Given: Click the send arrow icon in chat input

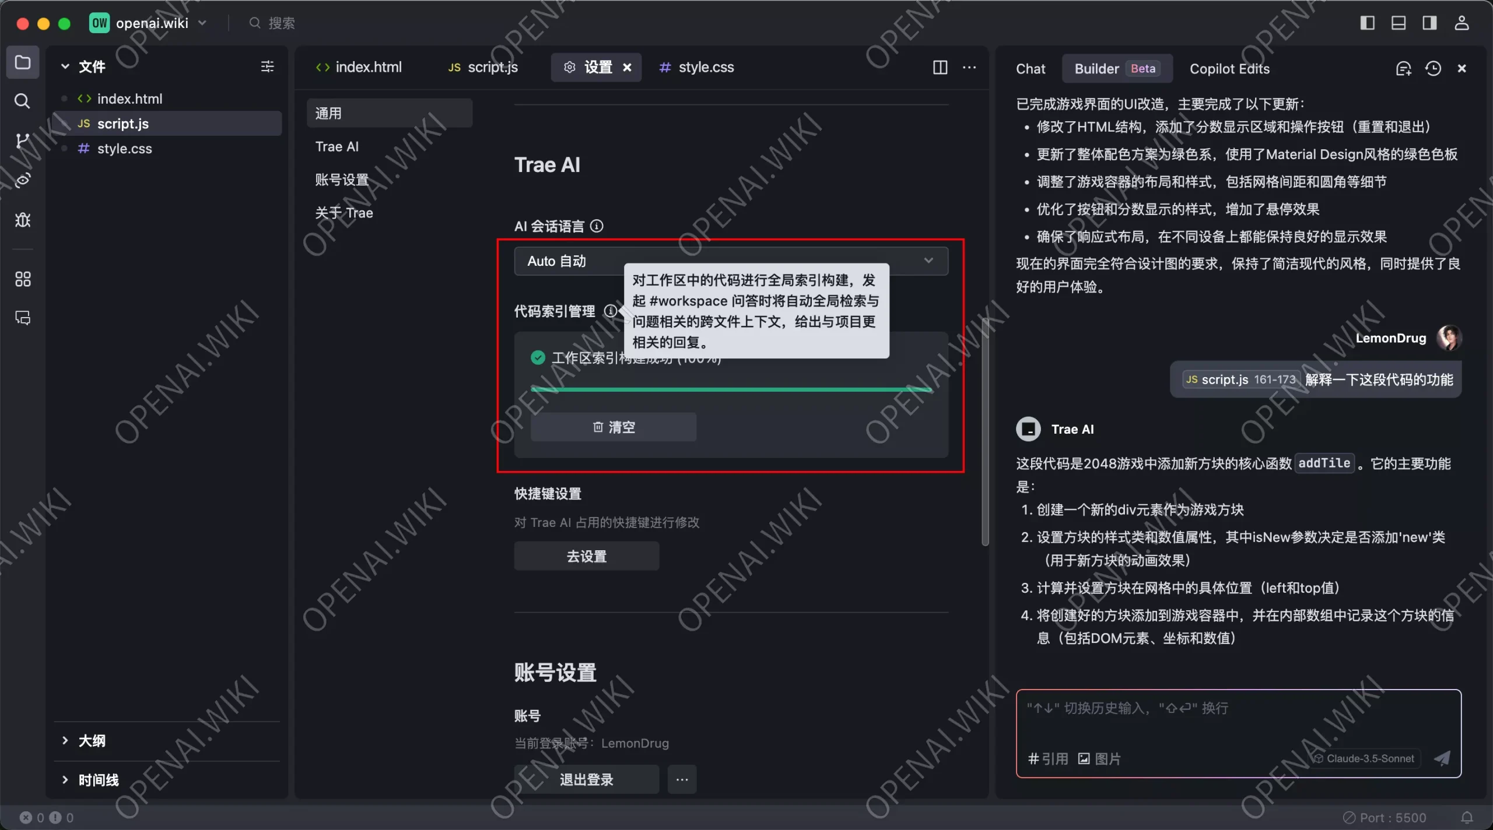Looking at the screenshot, I should coord(1442,758).
